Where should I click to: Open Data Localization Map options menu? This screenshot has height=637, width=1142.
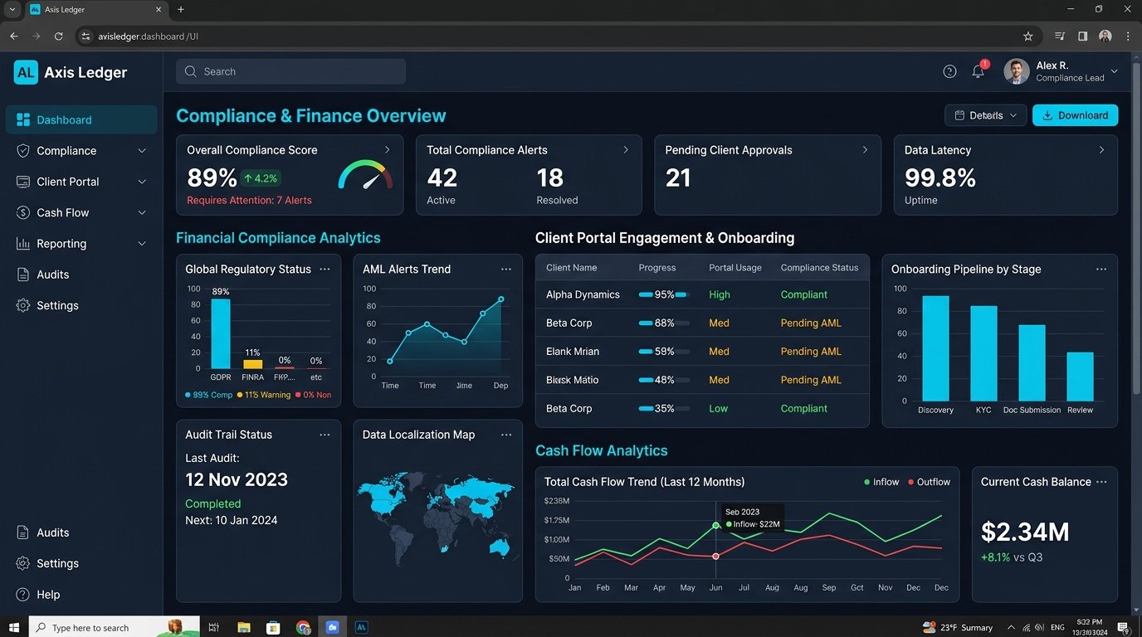(x=506, y=435)
